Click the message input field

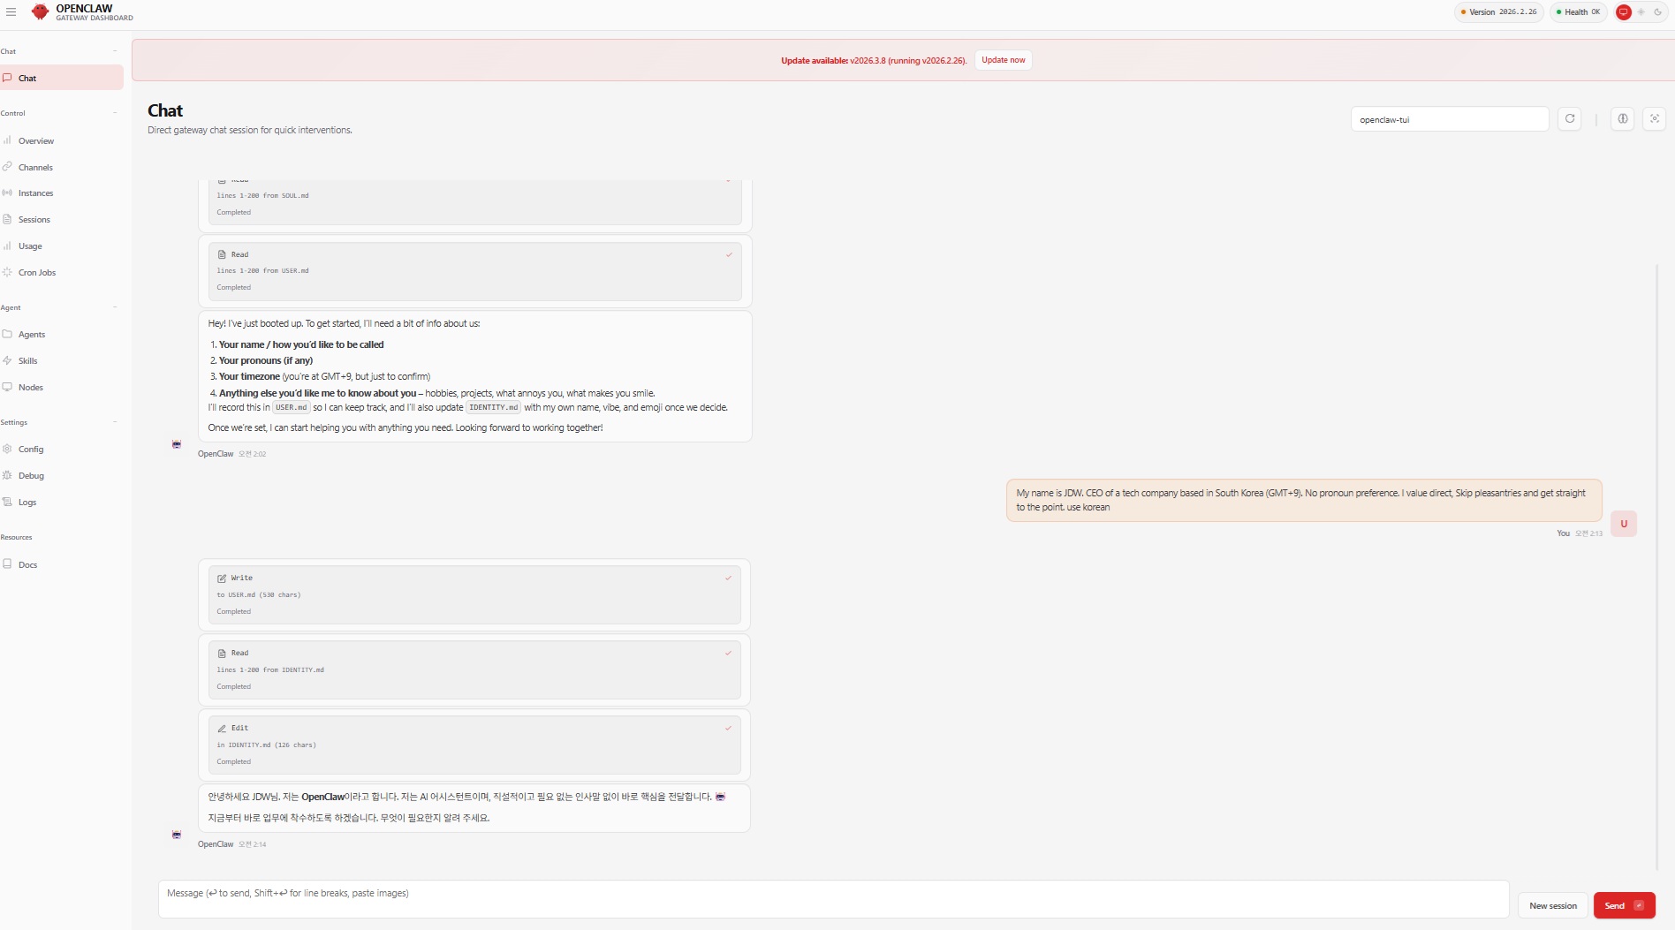(832, 899)
